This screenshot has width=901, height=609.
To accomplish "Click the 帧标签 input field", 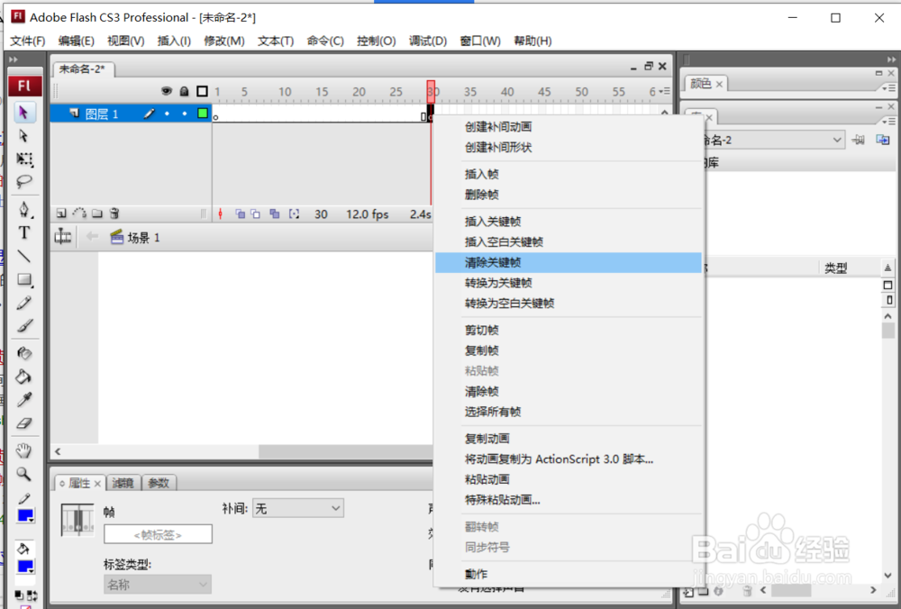I will 158,534.
